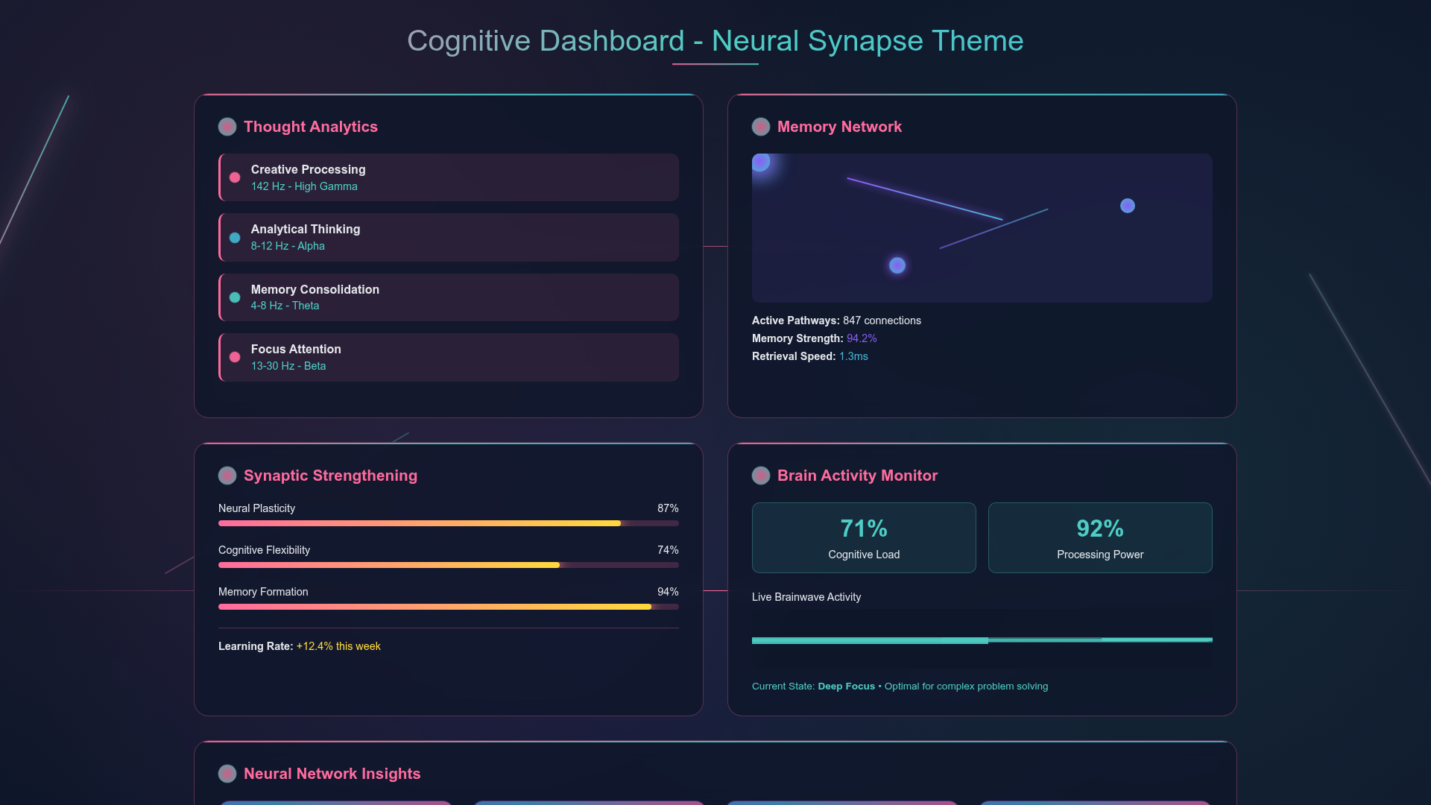Viewport: 1431px width, 805px height.
Task: Click the Thought Analytics header icon
Action: click(x=227, y=127)
